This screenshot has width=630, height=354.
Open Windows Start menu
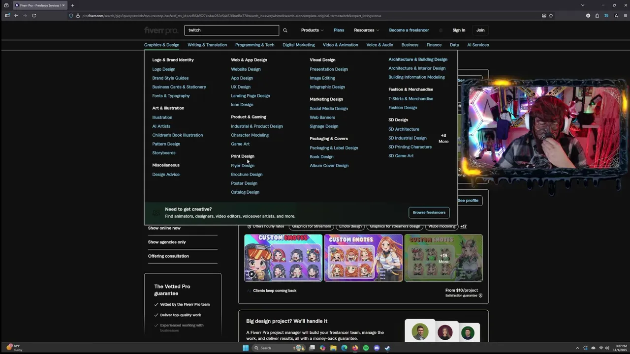[x=246, y=348]
